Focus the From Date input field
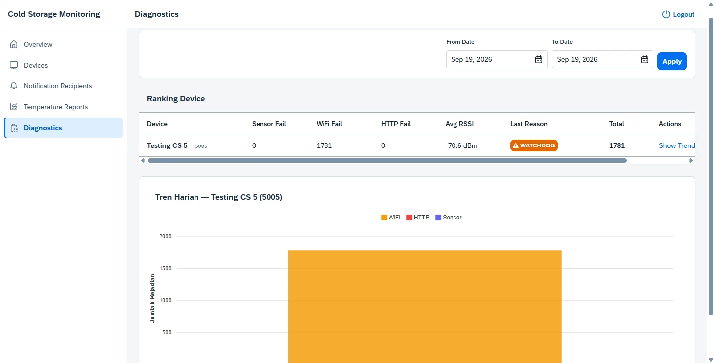 497,59
